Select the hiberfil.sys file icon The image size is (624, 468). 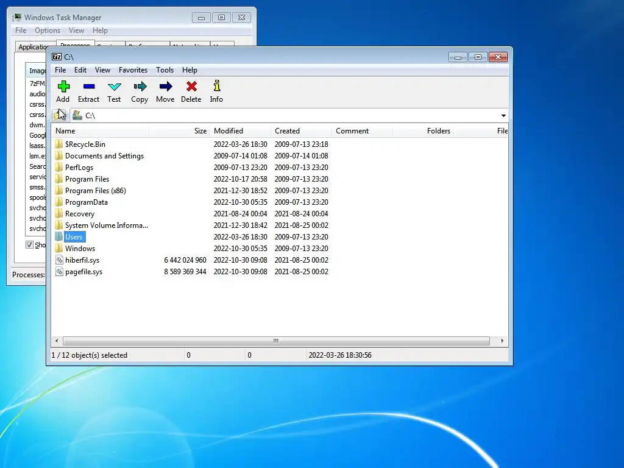(59, 260)
